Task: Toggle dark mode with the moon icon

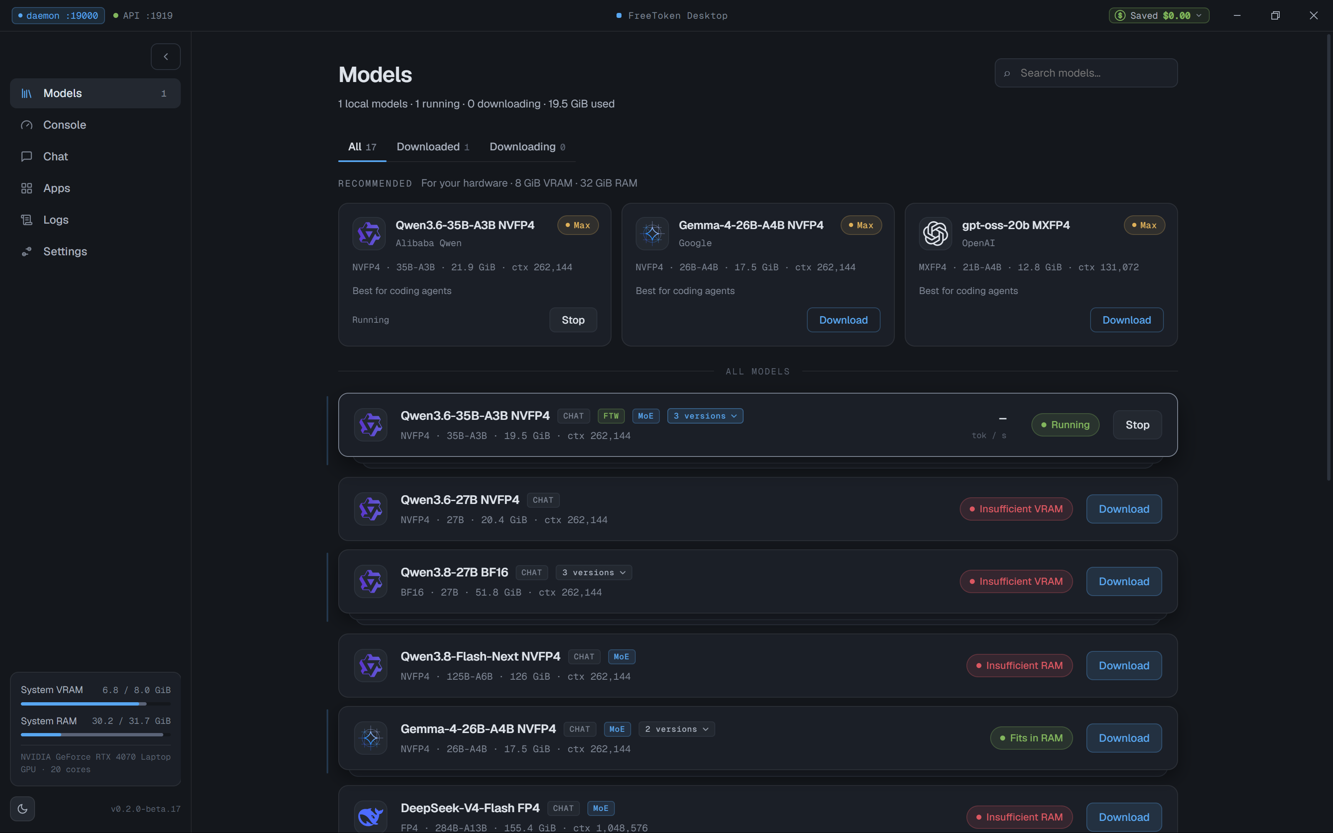Action: [x=22, y=809]
